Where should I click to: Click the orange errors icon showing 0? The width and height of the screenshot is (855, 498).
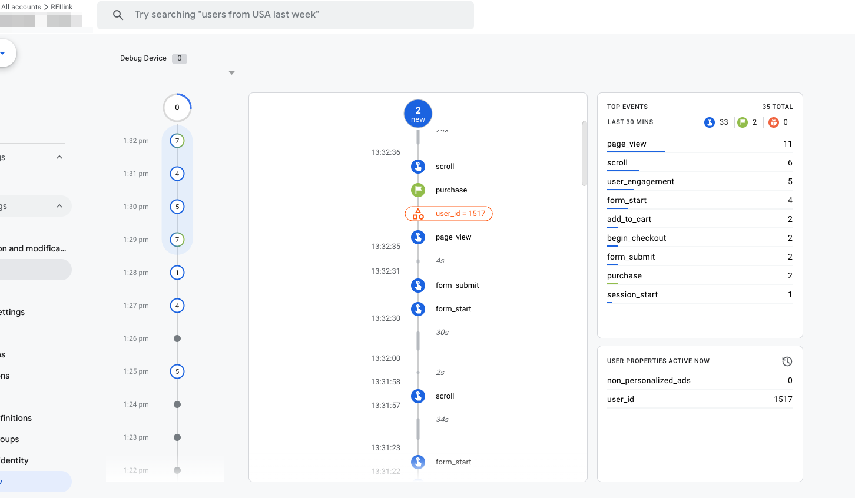774,122
